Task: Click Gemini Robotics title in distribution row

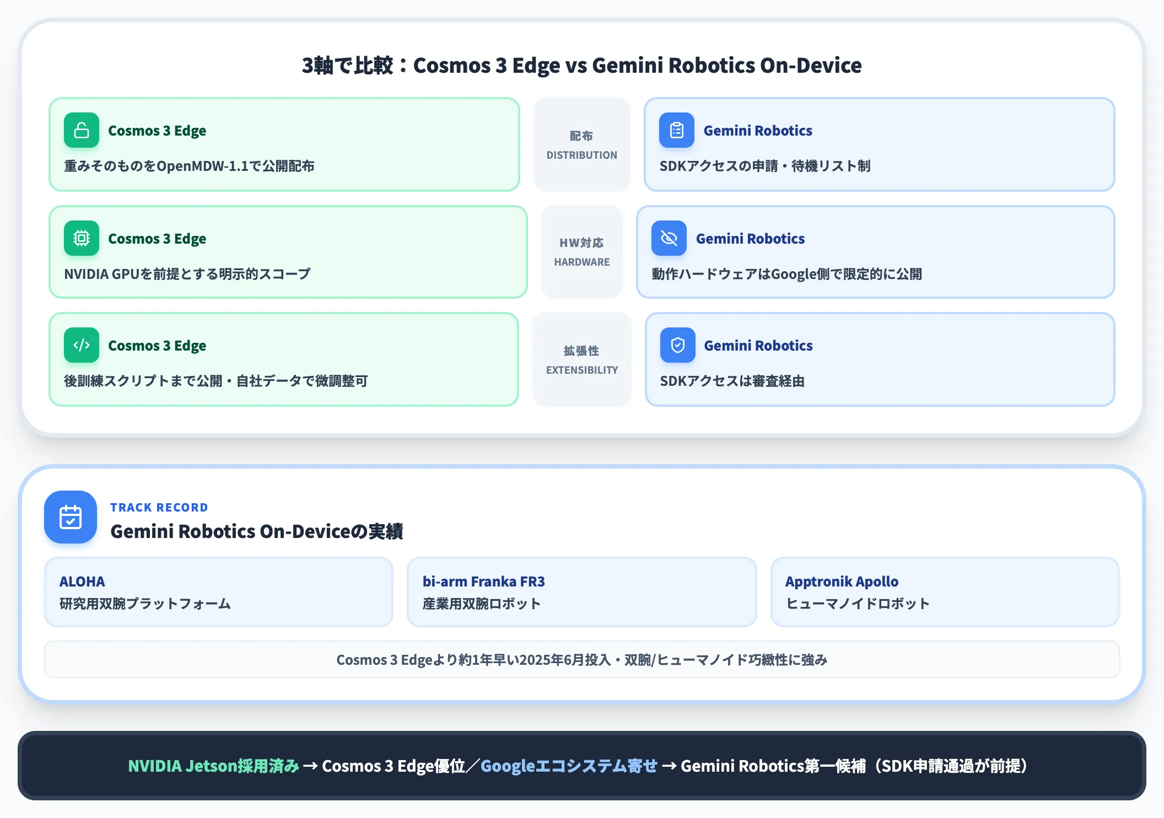Action: pyautogui.click(x=758, y=131)
